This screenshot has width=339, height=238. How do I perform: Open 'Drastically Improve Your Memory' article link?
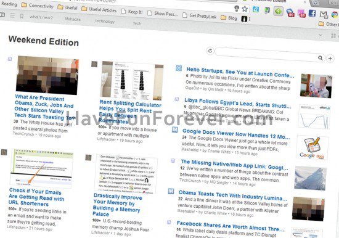(x=117, y=205)
